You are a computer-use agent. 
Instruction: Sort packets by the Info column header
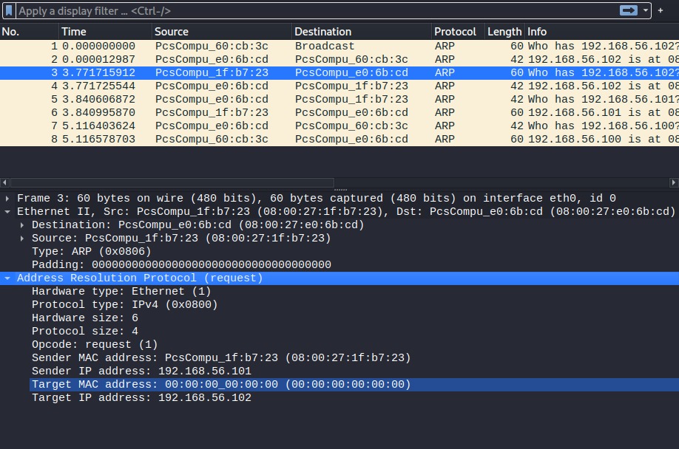601,32
